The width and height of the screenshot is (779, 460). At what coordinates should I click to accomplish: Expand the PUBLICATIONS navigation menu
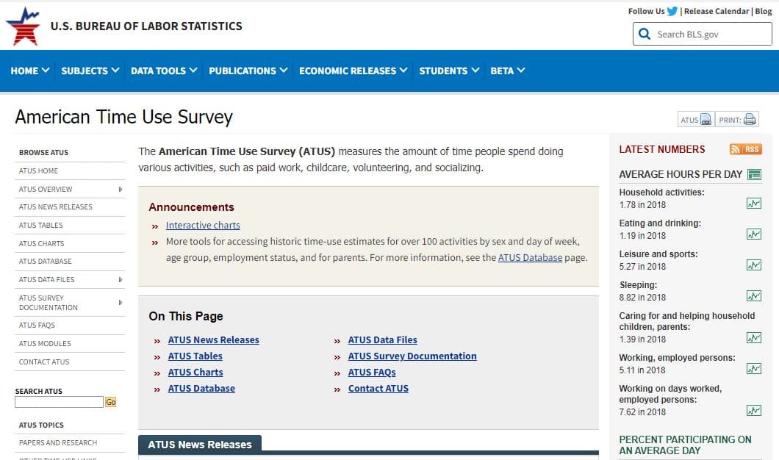click(248, 71)
